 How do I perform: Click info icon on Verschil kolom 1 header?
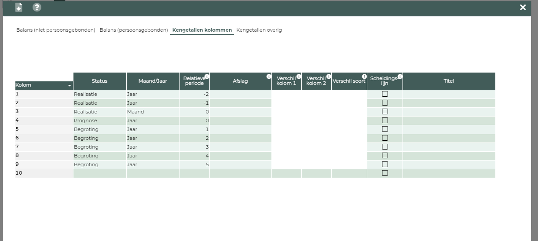click(x=299, y=77)
